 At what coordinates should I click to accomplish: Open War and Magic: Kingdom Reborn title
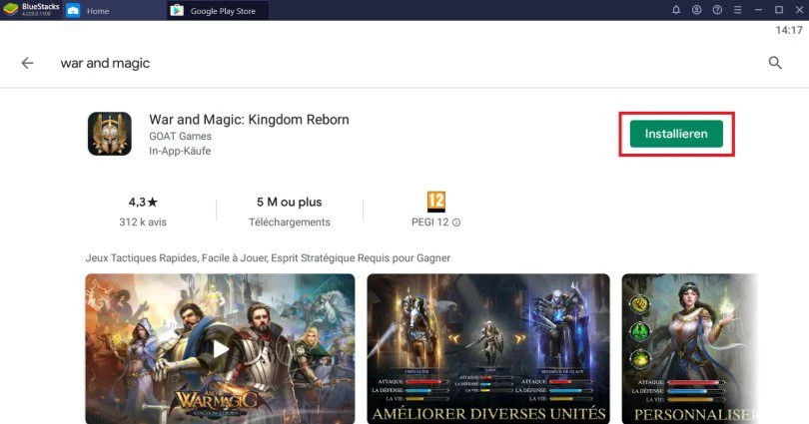[250, 120]
